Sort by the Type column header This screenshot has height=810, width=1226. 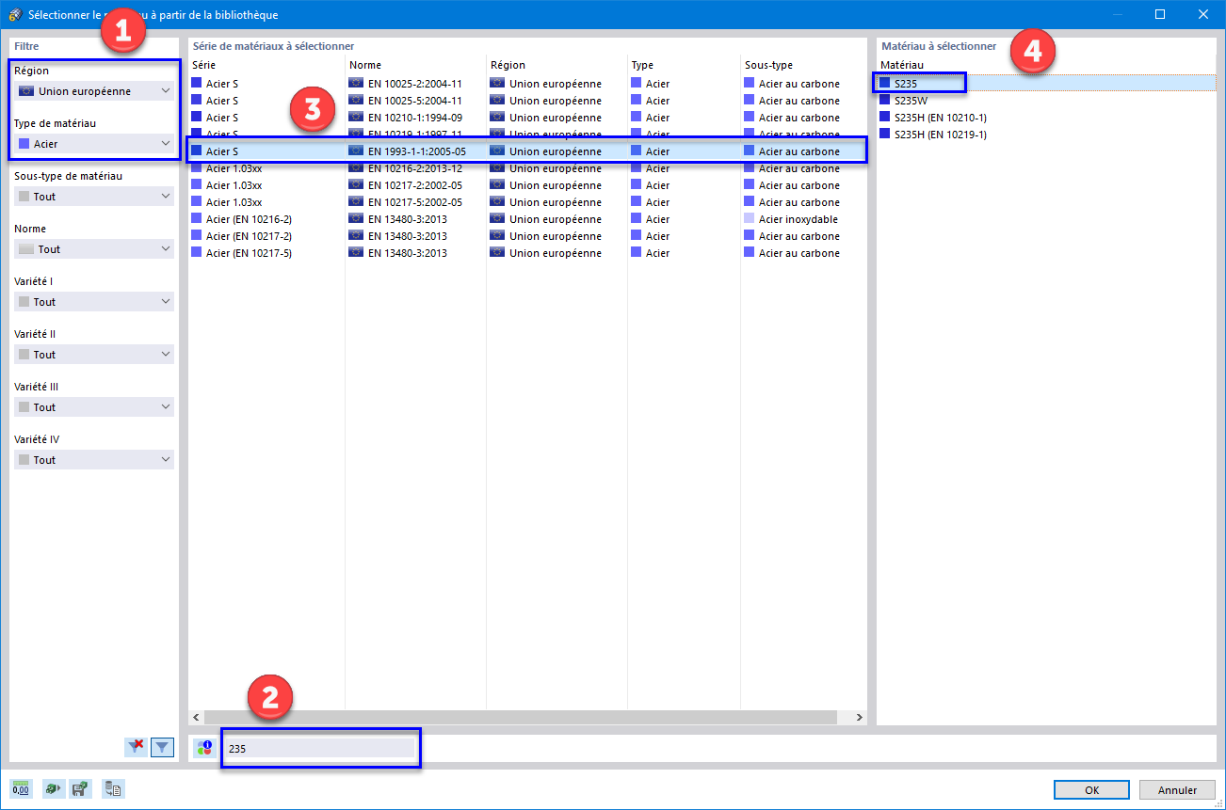click(x=684, y=65)
